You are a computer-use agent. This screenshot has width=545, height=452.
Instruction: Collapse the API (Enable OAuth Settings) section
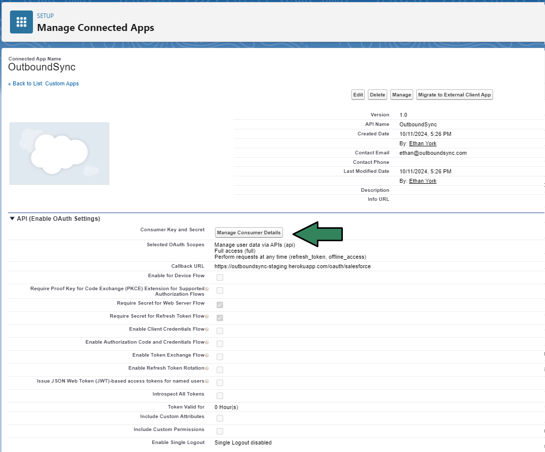[12, 219]
